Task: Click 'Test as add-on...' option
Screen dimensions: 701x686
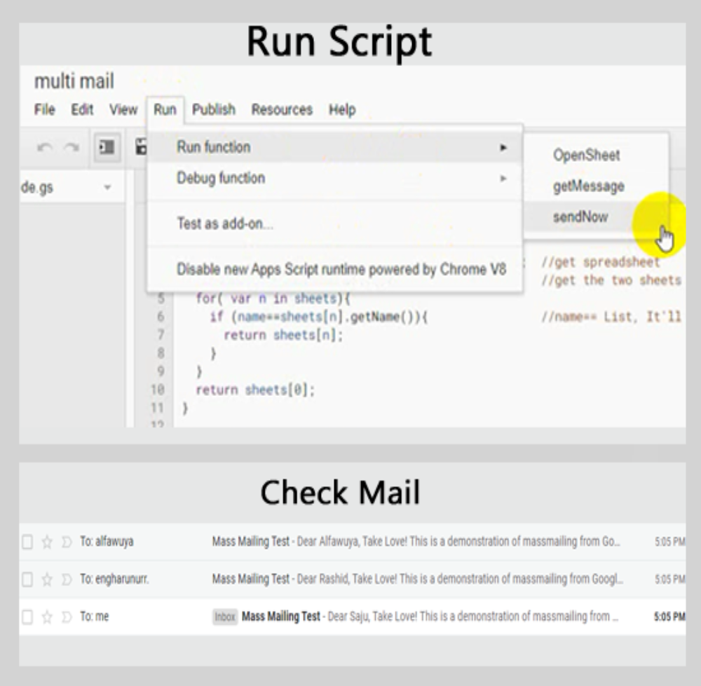Action: 224,224
